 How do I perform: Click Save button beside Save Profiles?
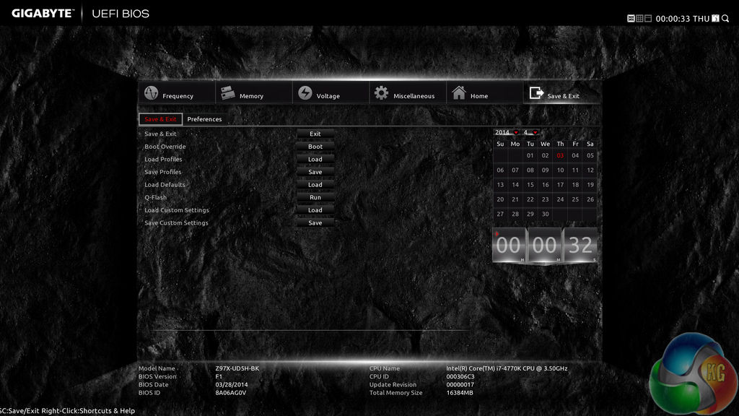coord(315,172)
